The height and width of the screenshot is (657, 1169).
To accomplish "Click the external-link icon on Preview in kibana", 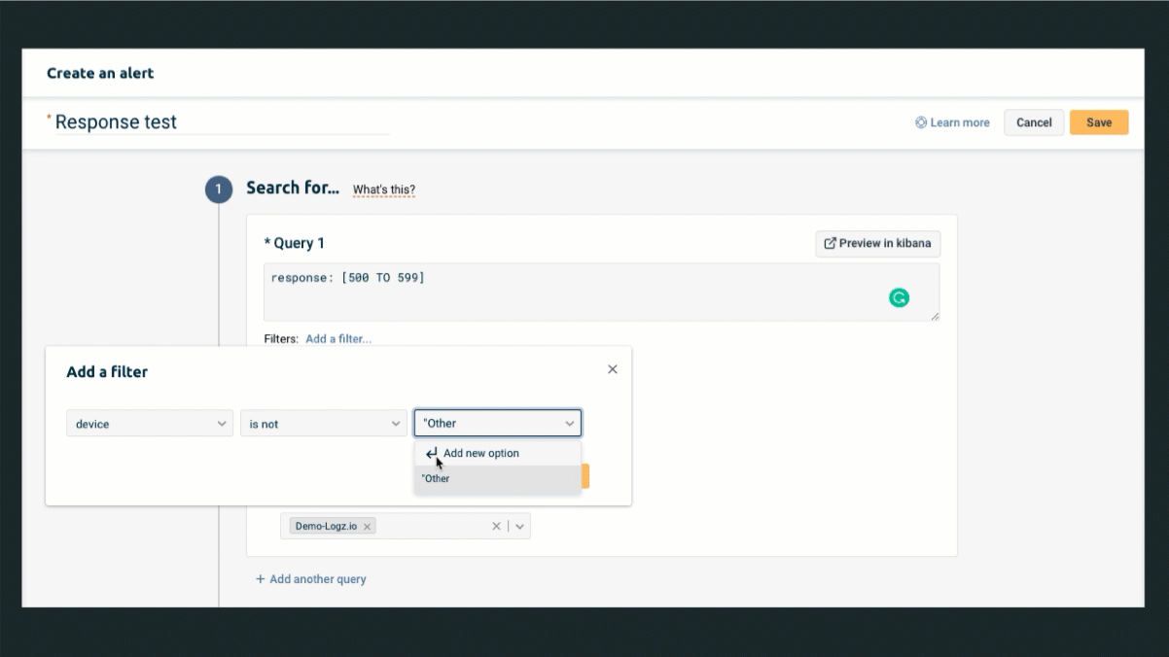I will click(x=831, y=243).
